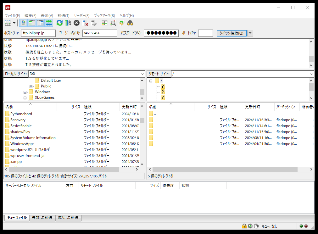Open the 転送(T) menu
The width and height of the screenshot is (318, 234).
[63, 16]
